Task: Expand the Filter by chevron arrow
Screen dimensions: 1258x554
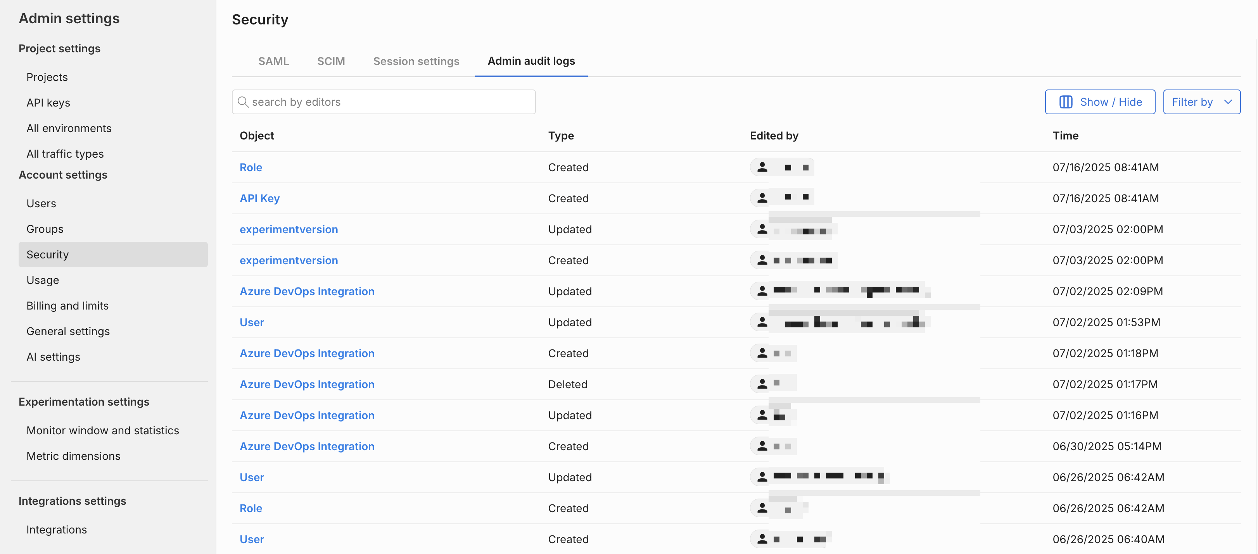Action: (1228, 102)
